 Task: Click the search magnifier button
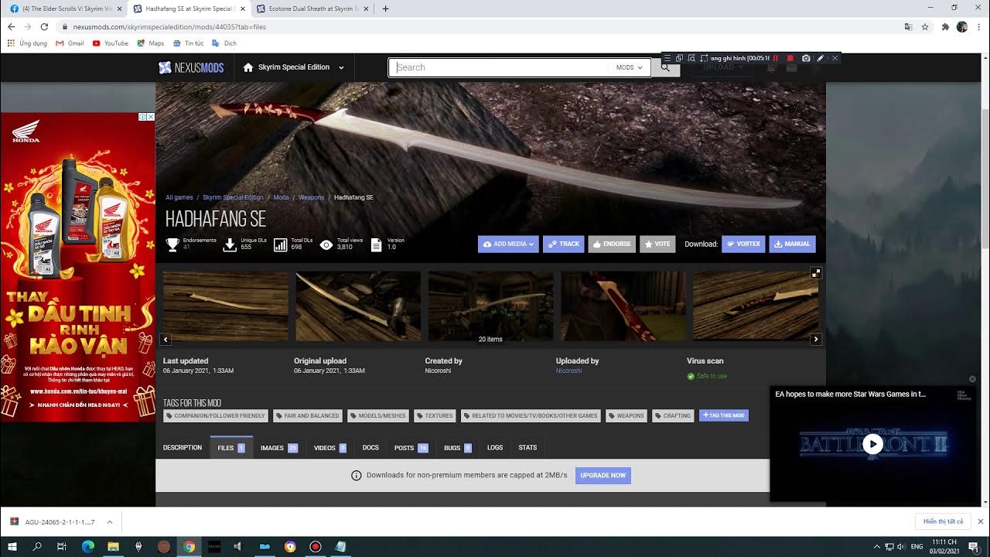pyautogui.click(x=665, y=67)
